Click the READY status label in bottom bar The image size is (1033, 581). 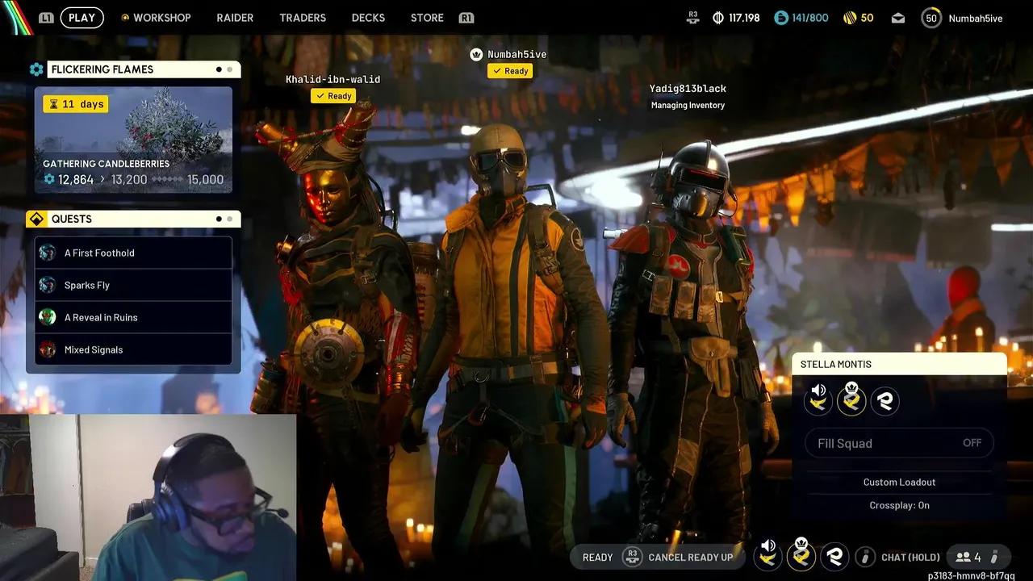click(x=597, y=557)
